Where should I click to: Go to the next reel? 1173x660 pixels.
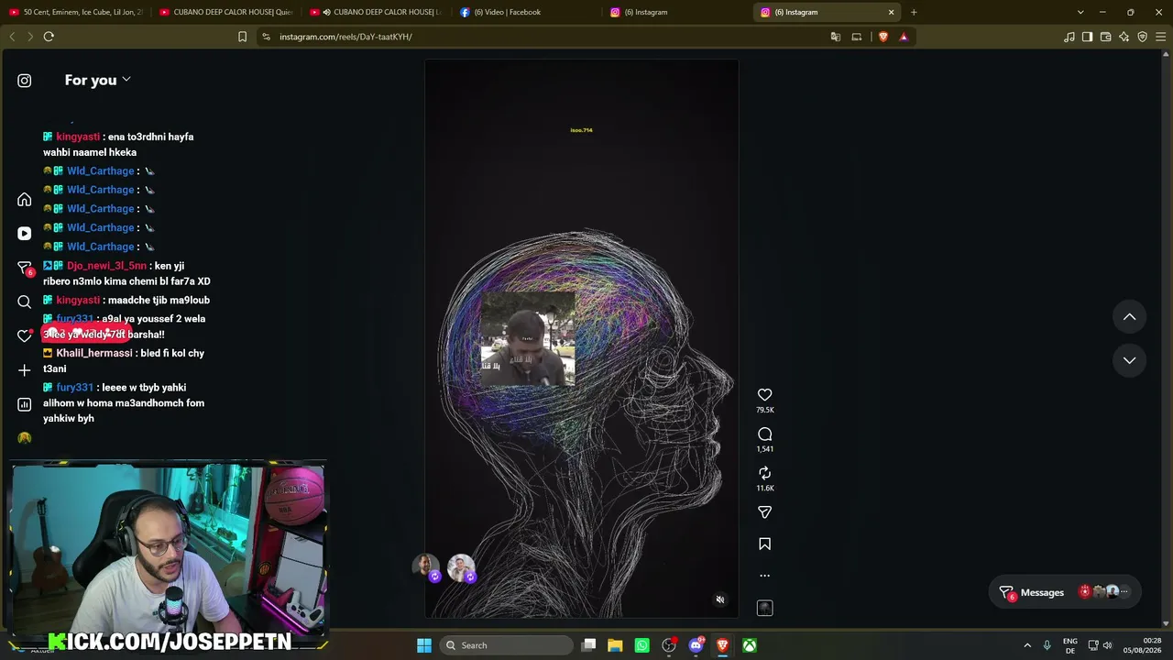click(x=1130, y=360)
